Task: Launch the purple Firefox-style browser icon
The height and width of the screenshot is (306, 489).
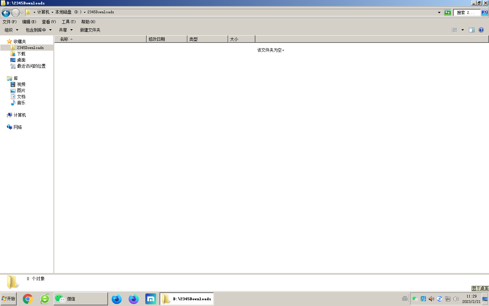Action: point(134,299)
